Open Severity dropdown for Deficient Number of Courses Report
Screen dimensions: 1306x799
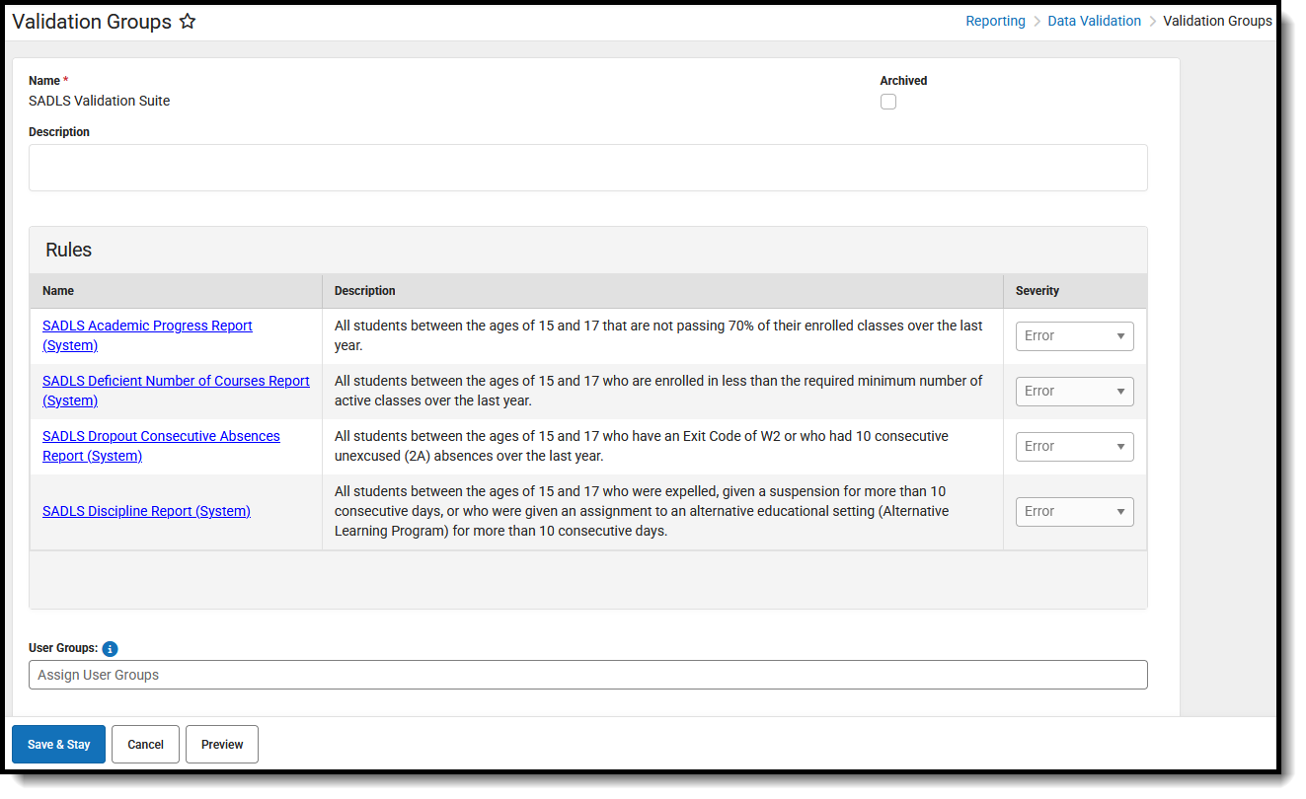[x=1074, y=392]
